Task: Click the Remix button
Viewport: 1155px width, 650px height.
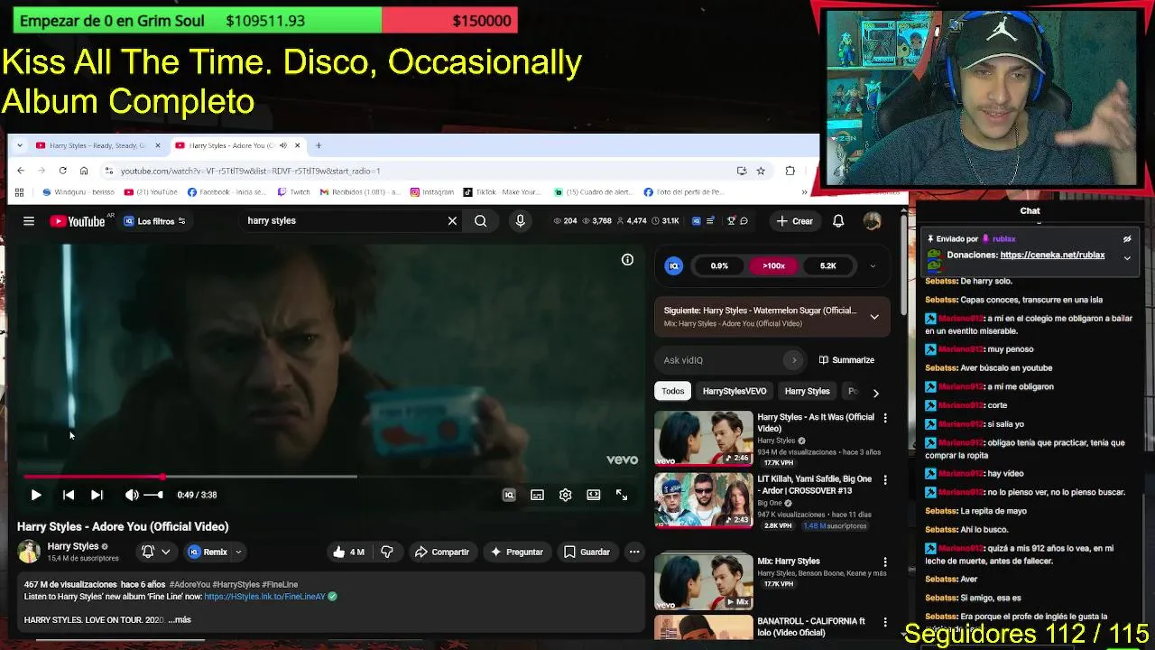Action: click(208, 552)
